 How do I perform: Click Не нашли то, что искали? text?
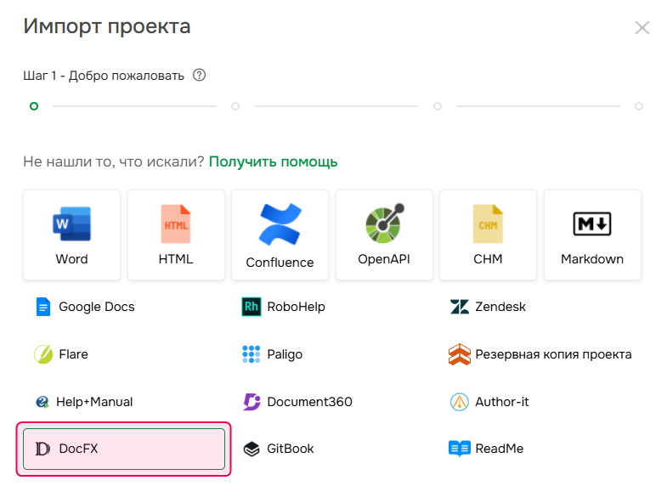(114, 161)
